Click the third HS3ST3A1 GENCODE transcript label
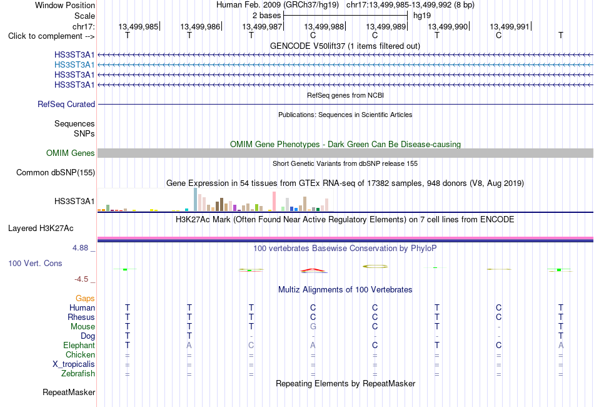This screenshot has width=594, height=407. point(74,75)
